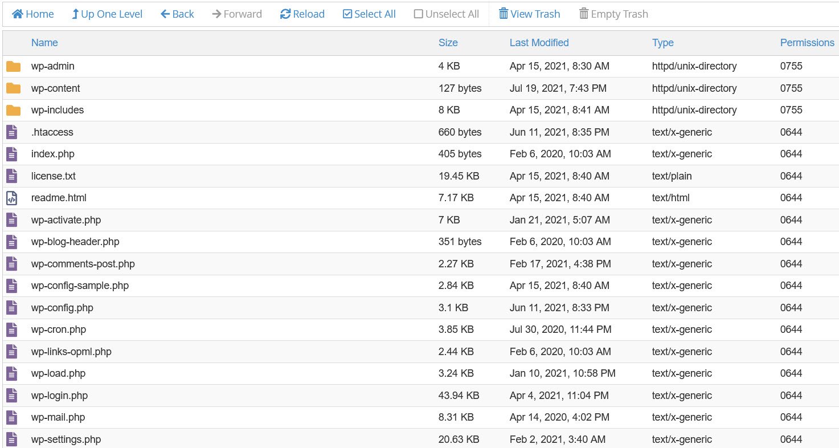Select the wp-mail.php file name
The image size is (839, 448).
pyautogui.click(x=58, y=417)
